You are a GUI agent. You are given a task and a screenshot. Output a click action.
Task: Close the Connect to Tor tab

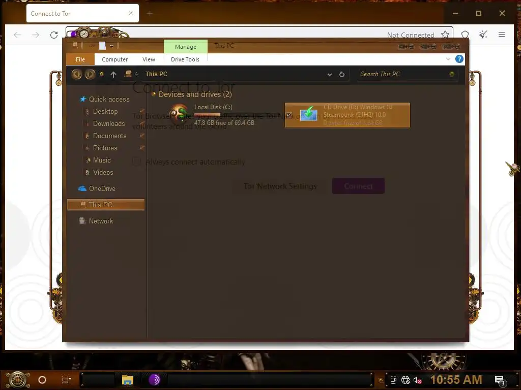tap(131, 13)
